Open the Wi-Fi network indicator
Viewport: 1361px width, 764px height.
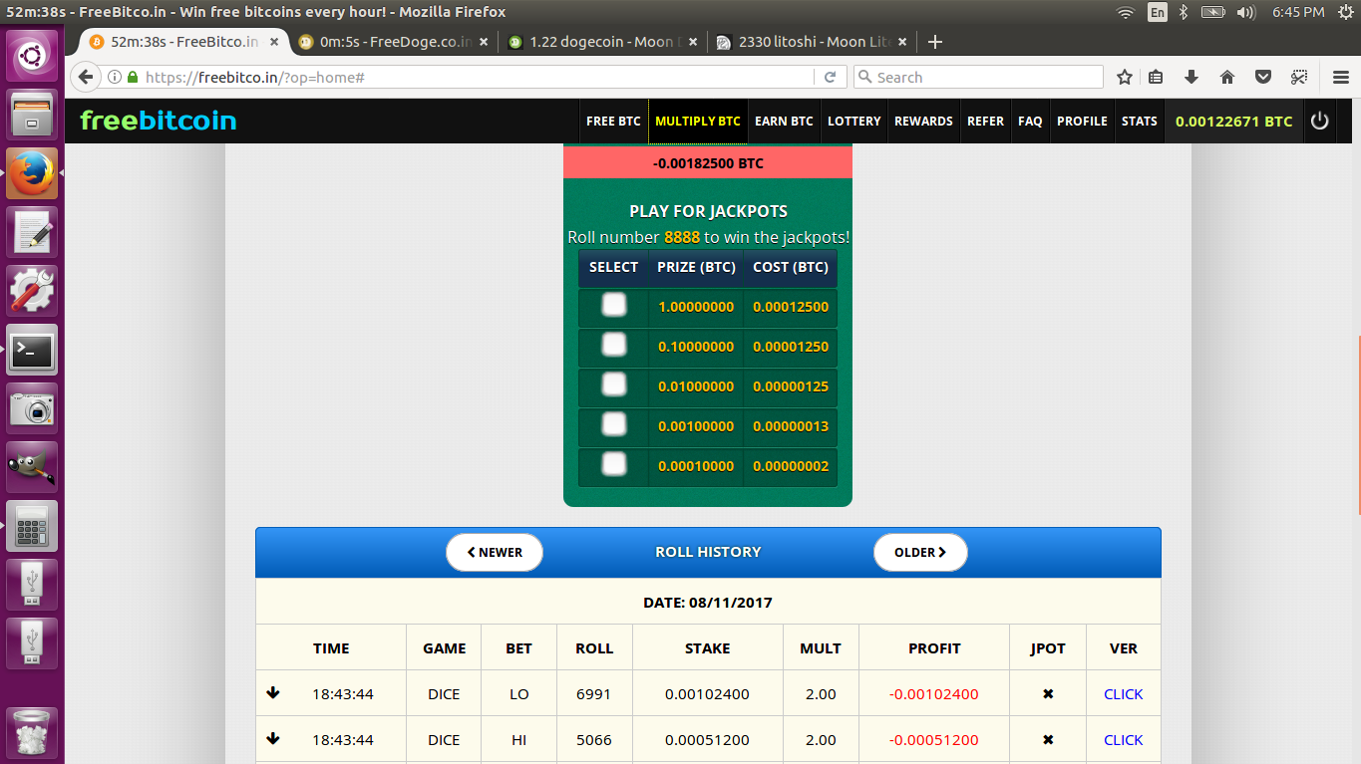[x=1126, y=12]
